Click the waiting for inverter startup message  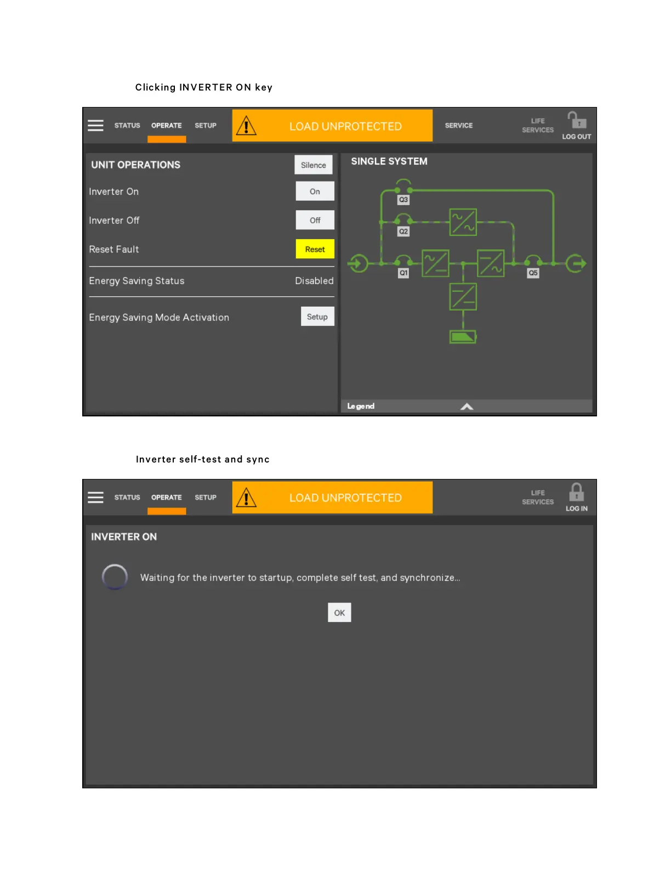[x=300, y=578]
